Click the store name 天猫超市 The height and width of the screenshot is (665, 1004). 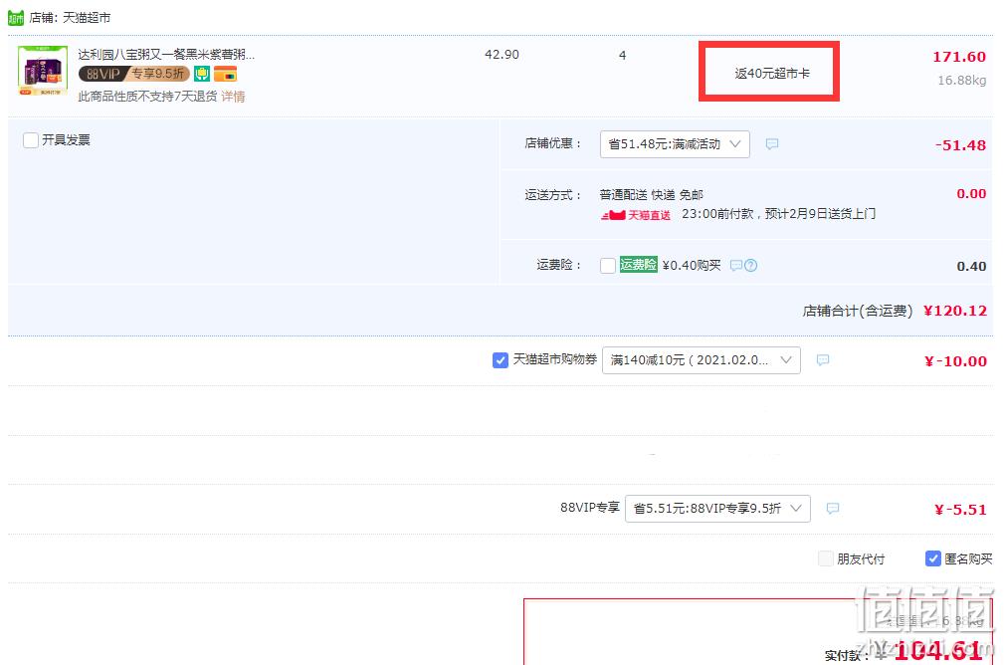pos(87,18)
